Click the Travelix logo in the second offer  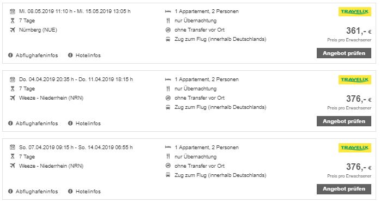coord(355,79)
